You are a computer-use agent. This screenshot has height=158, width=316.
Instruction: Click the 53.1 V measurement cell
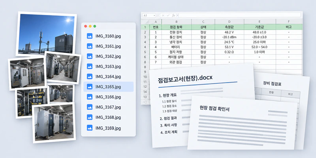tap(229, 47)
